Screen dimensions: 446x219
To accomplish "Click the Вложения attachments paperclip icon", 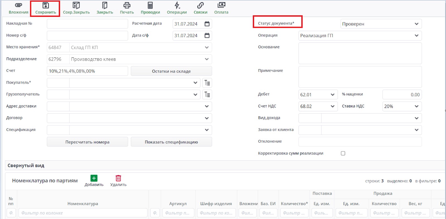I will (x=18, y=6).
